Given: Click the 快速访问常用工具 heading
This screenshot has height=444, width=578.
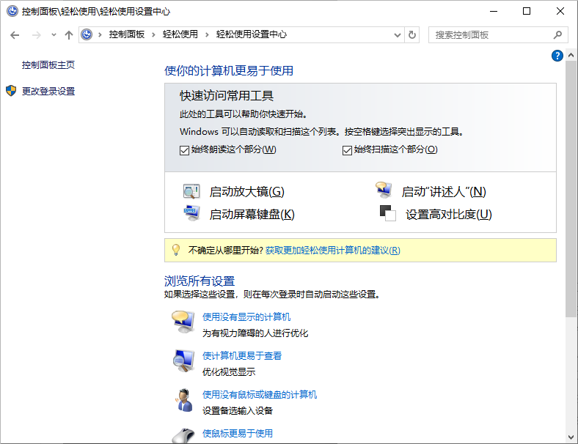Looking at the screenshot, I should pyautogui.click(x=227, y=96).
